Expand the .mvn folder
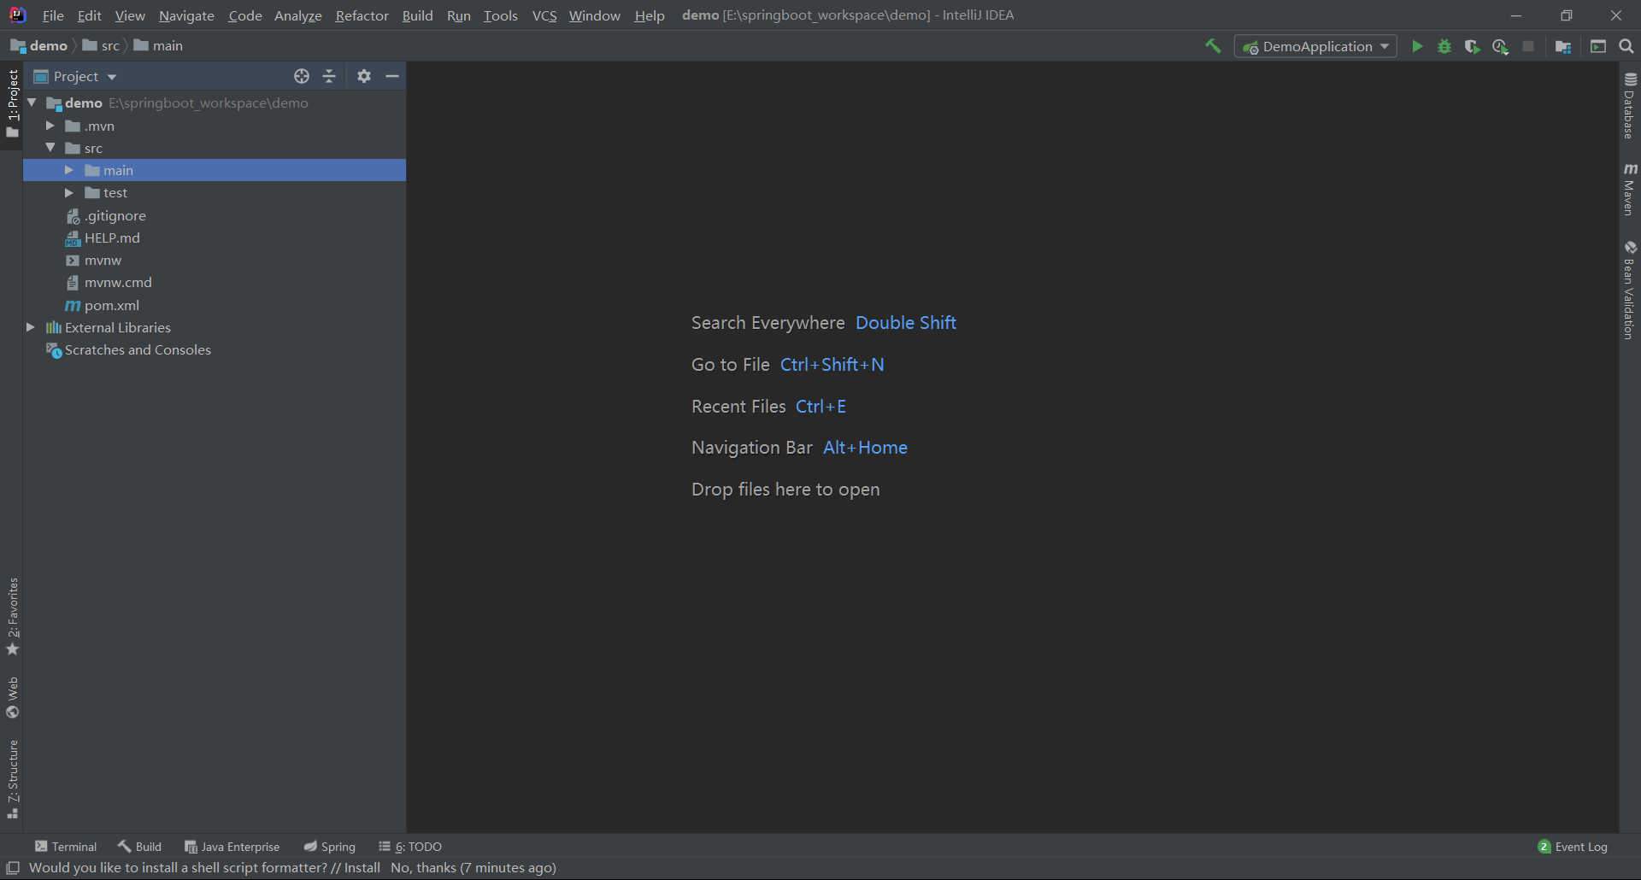 click(x=50, y=126)
